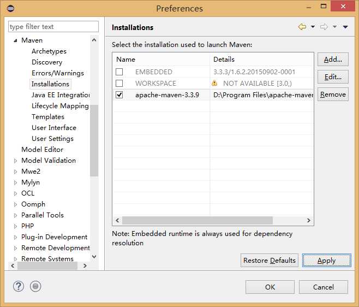359x307 pixels.
Task: Click the Edit... button
Action: tap(333, 77)
